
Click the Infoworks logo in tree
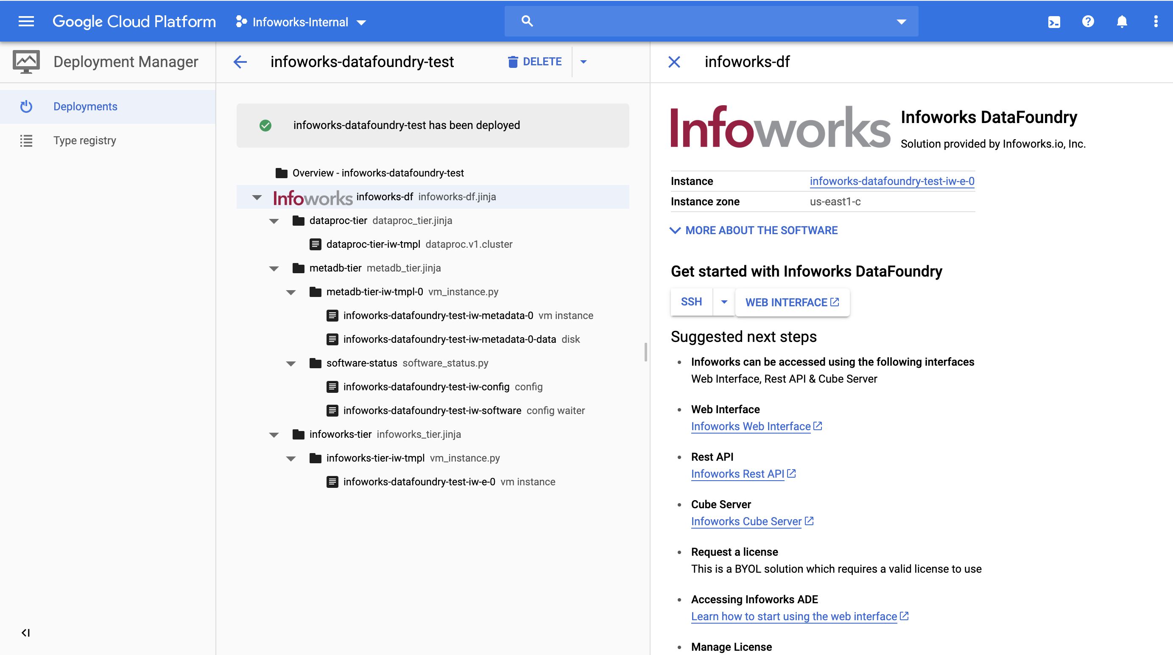[x=313, y=198]
